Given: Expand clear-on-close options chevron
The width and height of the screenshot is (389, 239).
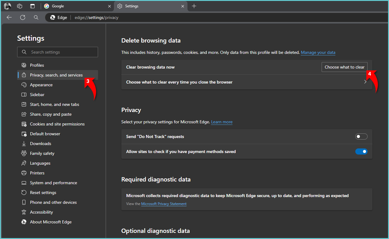Looking at the screenshot, I should coord(365,82).
